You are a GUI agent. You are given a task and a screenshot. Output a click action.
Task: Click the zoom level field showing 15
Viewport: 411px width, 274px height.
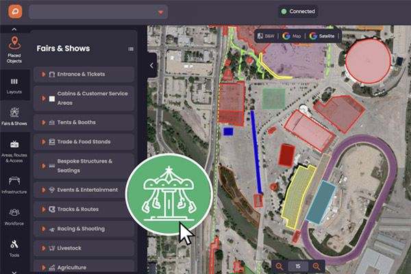pyautogui.click(x=298, y=266)
